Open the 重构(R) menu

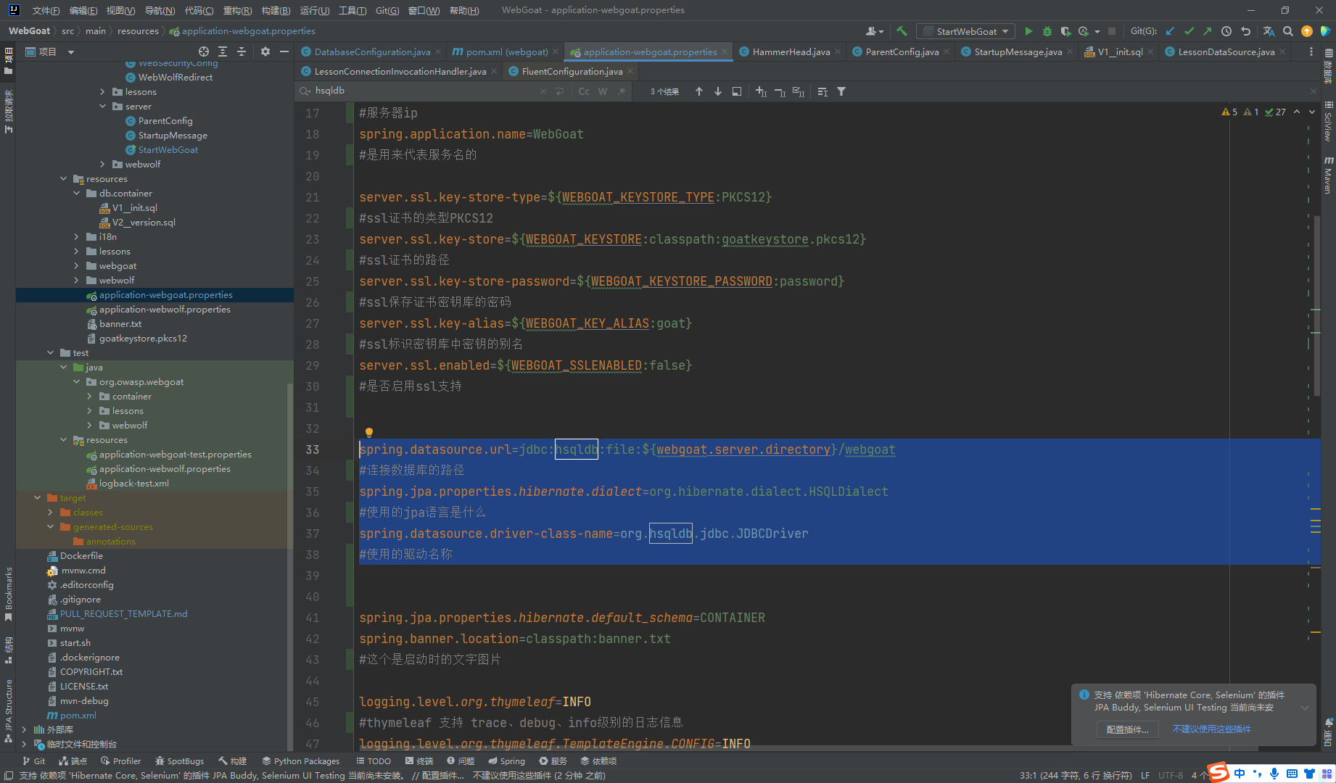pyautogui.click(x=237, y=10)
